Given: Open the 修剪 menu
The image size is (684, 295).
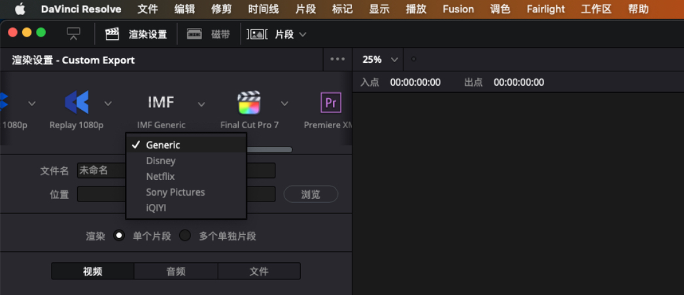Looking at the screenshot, I should pos(222,9).
